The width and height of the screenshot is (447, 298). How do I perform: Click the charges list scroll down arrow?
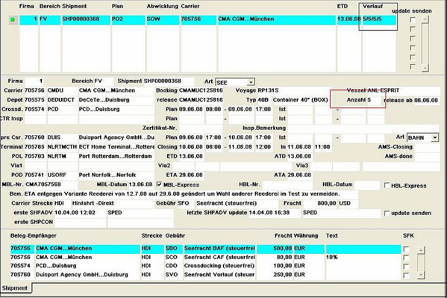[421, 275]
